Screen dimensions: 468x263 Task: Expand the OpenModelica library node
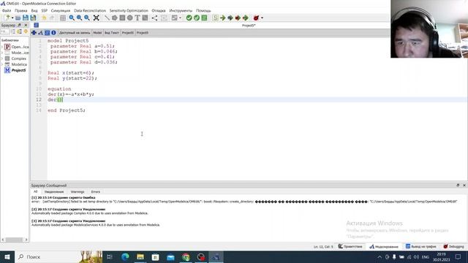tap(2, 47)
